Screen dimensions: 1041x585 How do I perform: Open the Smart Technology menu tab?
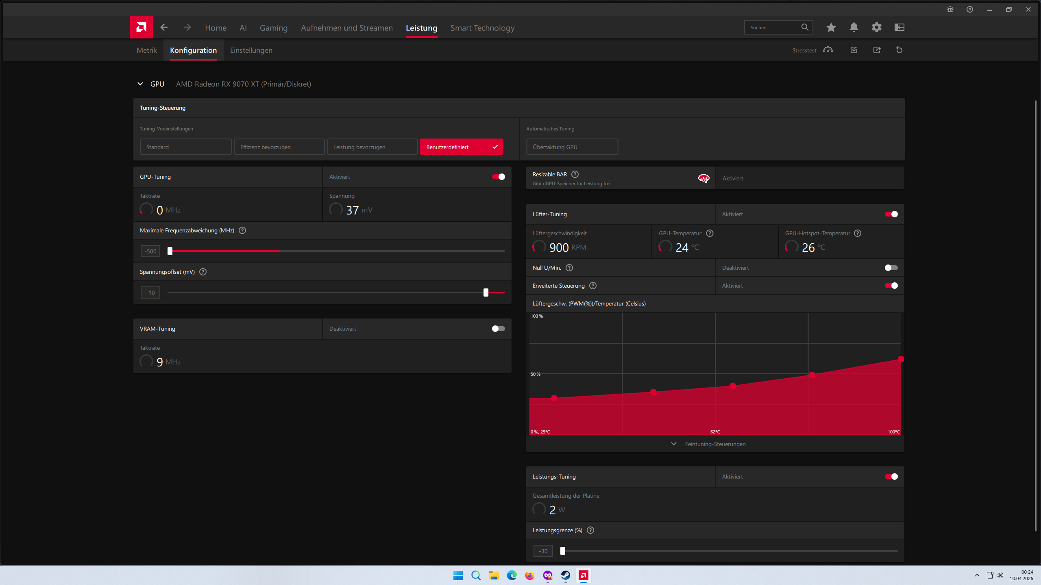482,28
